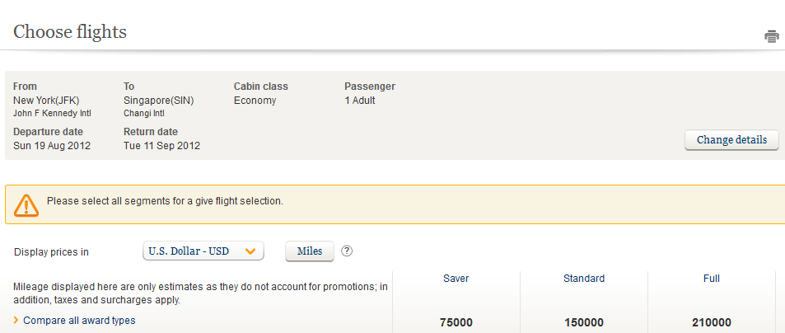
Task: Click the New York(JFK) origin text
Action: click(46, 101)
